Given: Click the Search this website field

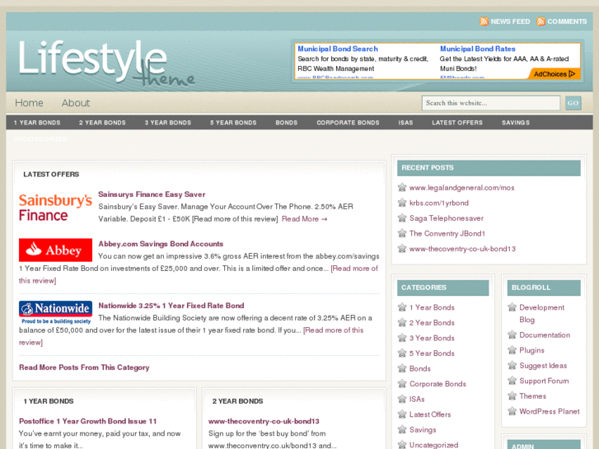Looking at the screenshot, I should [x=491, y=103].
